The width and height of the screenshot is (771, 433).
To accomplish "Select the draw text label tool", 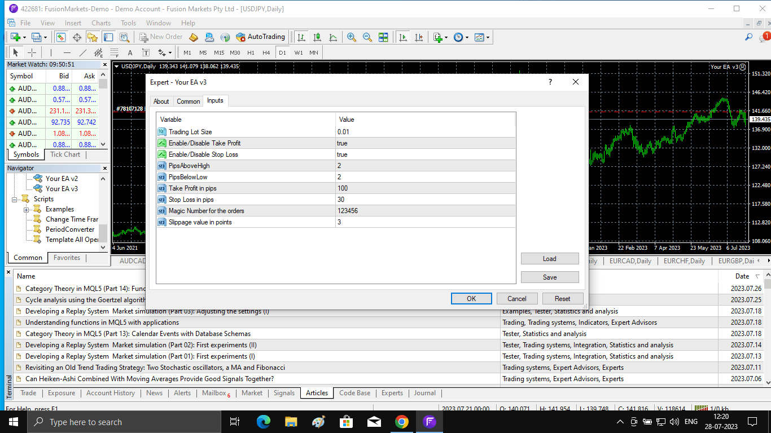I will (x=146, y=52).
